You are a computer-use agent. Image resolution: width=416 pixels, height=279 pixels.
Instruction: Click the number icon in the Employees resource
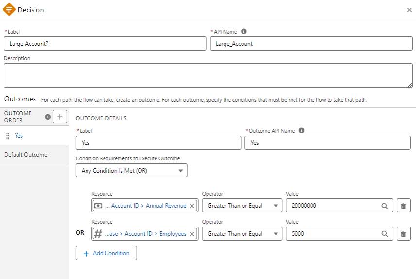(x=98, y=234)
